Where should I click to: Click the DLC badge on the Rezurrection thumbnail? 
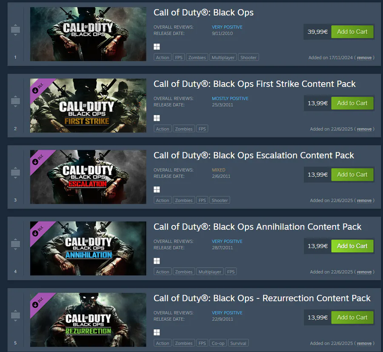[x=38, y=302]
